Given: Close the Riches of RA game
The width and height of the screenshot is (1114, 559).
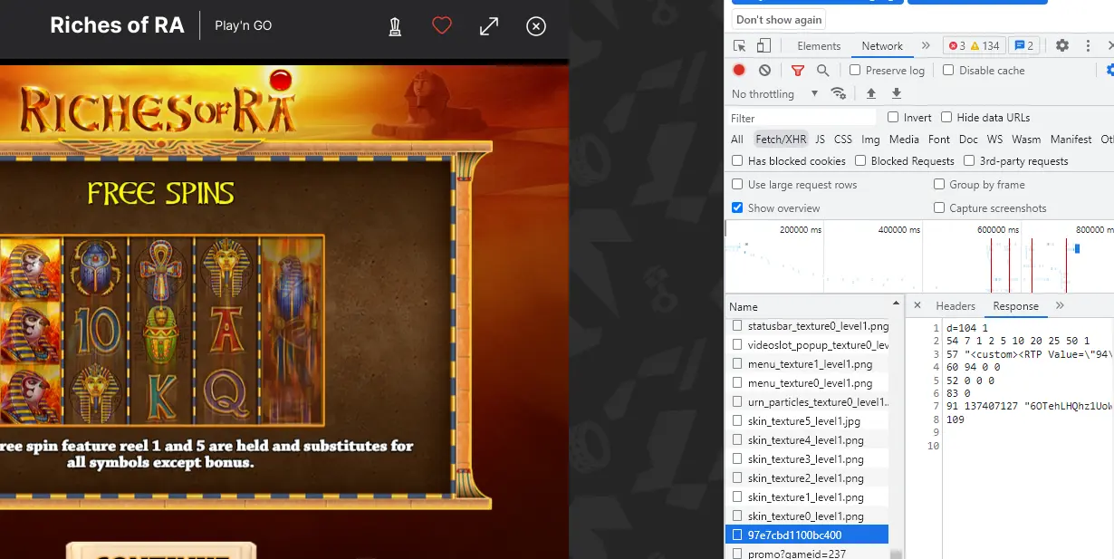Looking at the screenshot, I should pos(536,26).
